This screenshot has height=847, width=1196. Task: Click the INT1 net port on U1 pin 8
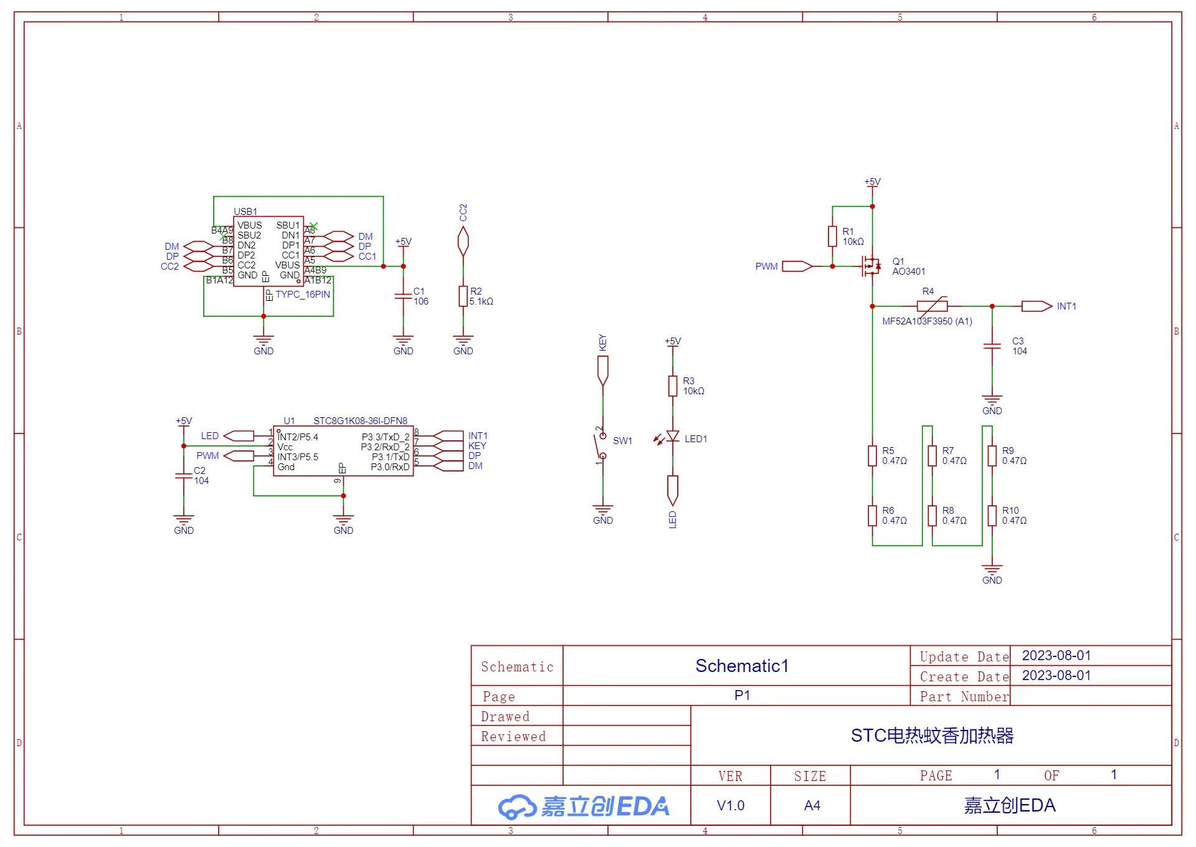click(448, 436)
